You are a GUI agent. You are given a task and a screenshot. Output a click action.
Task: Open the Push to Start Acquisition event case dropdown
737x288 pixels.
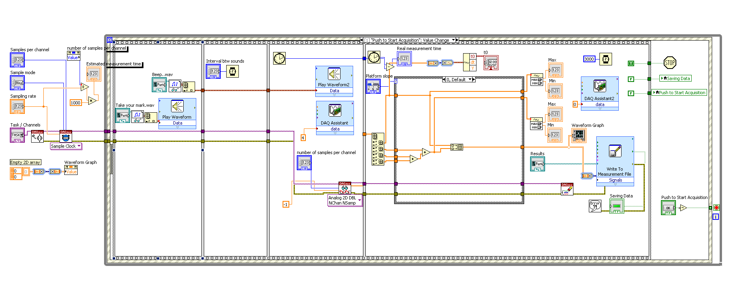pos(454,40)
